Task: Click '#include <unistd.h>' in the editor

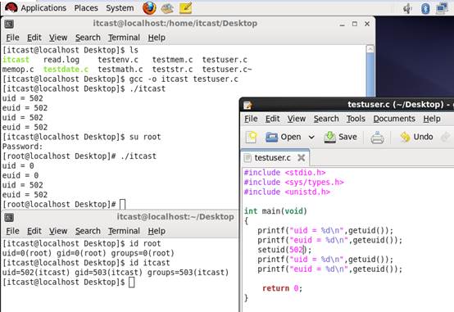Action: [287, 192]
